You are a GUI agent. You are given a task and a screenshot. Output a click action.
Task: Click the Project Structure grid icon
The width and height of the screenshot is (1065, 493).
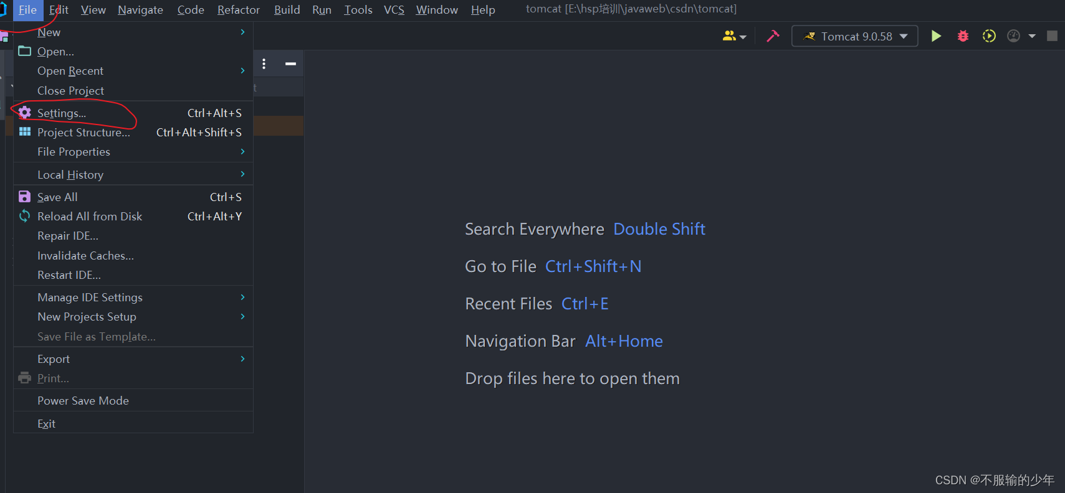(x=24, y=132)
